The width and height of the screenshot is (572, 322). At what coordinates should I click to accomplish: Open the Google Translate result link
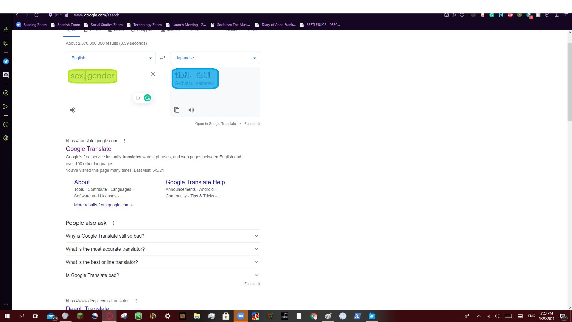tap(88, 149)
